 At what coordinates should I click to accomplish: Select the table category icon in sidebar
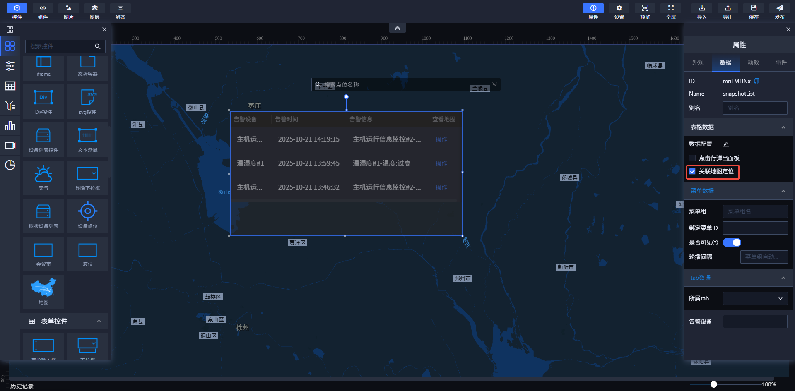coord(10,86)
